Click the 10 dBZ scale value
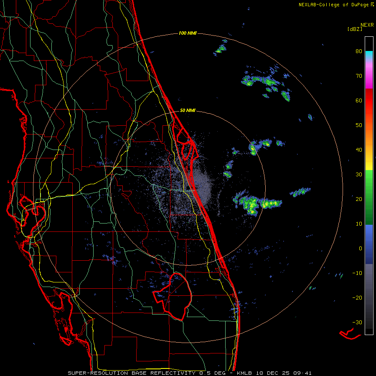Screen dimensions: 376x376 pos(359,224)
